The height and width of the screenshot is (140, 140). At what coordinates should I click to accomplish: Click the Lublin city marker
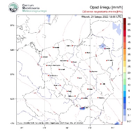[x=101, y=84]
